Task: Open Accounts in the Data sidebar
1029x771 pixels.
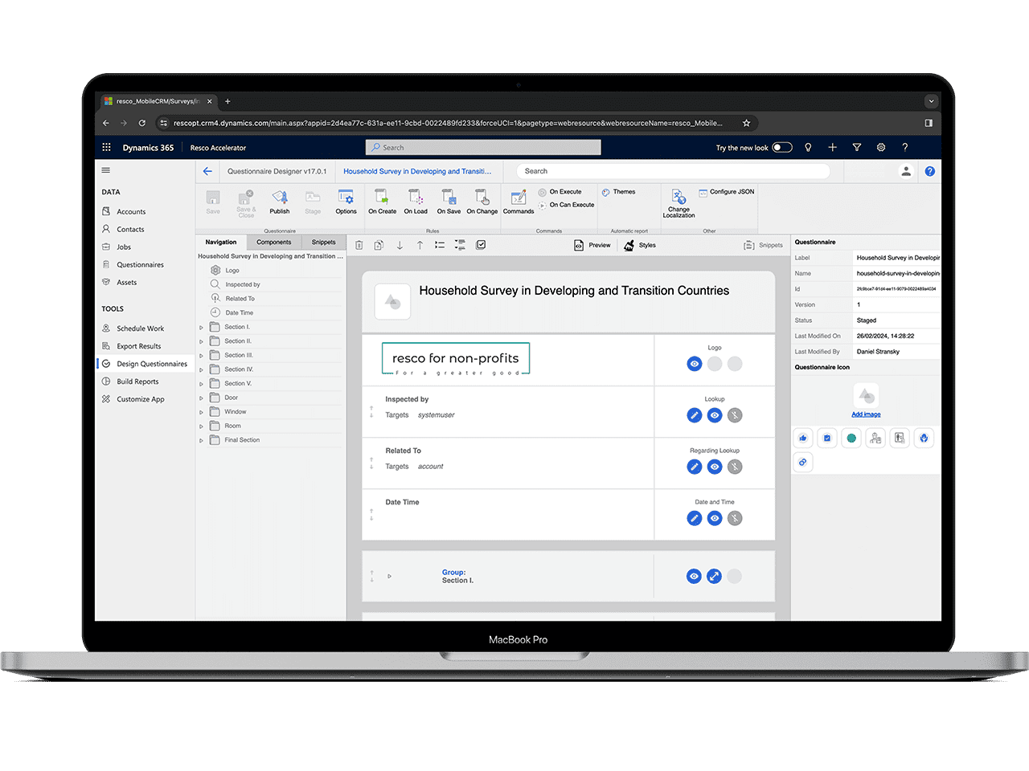Action: [124, 212]
